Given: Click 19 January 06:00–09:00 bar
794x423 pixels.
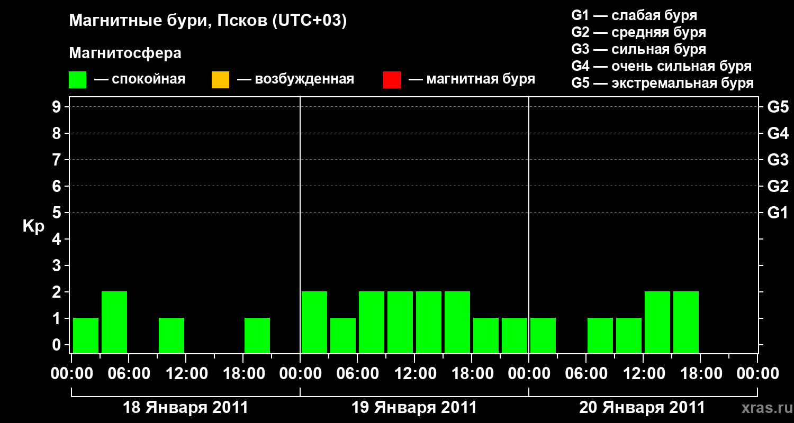Looking at the screenshot, I should click(x=372, y=322).
